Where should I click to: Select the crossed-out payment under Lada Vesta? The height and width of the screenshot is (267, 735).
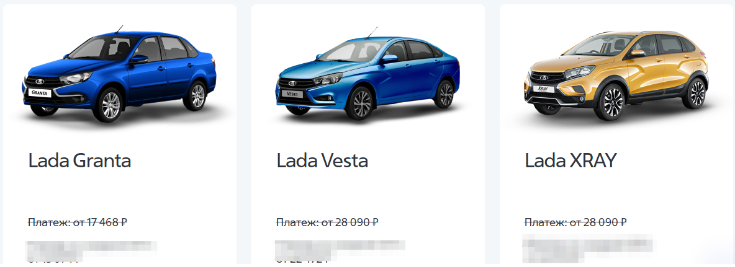[x=327, y=222]
